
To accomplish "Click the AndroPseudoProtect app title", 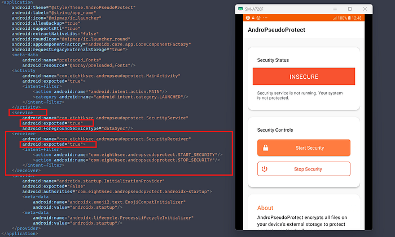I will (x=276, y=30).
